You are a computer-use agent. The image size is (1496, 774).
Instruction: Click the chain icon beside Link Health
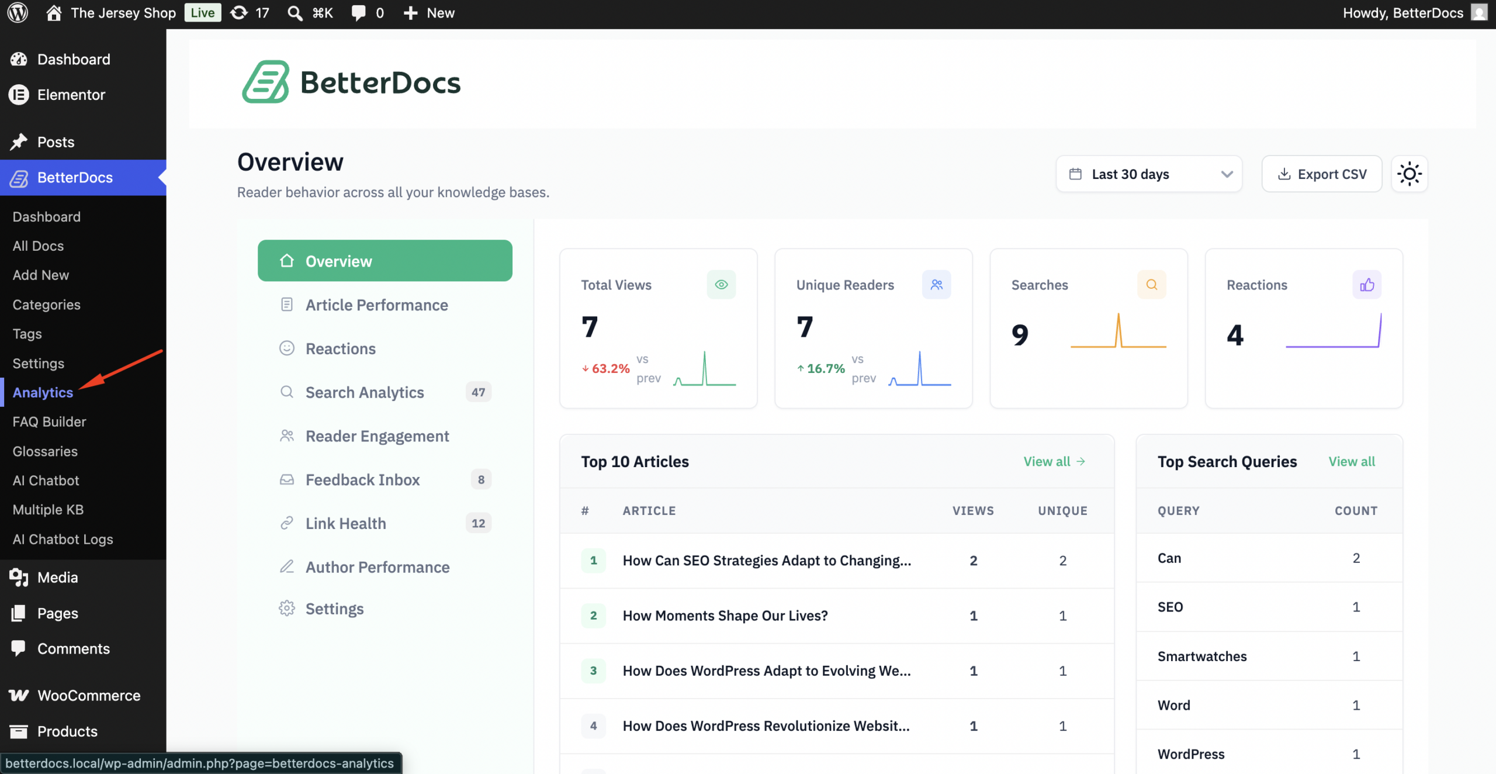click(x=286, y=523)
